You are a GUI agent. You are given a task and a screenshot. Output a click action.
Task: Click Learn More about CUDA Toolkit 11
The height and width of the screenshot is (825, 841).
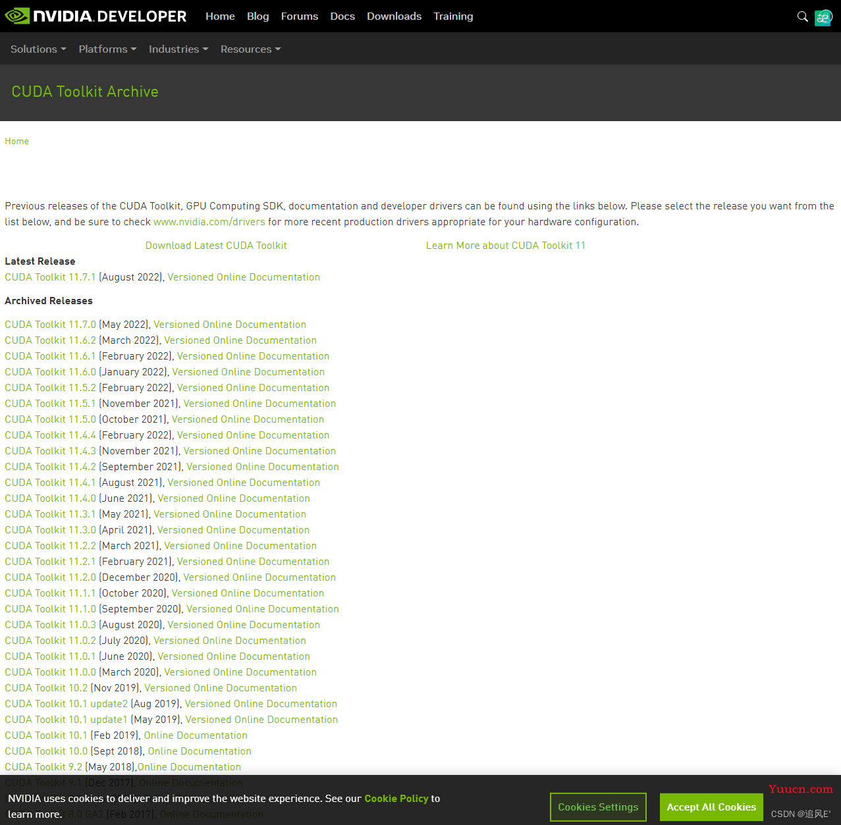pos(506,246)
